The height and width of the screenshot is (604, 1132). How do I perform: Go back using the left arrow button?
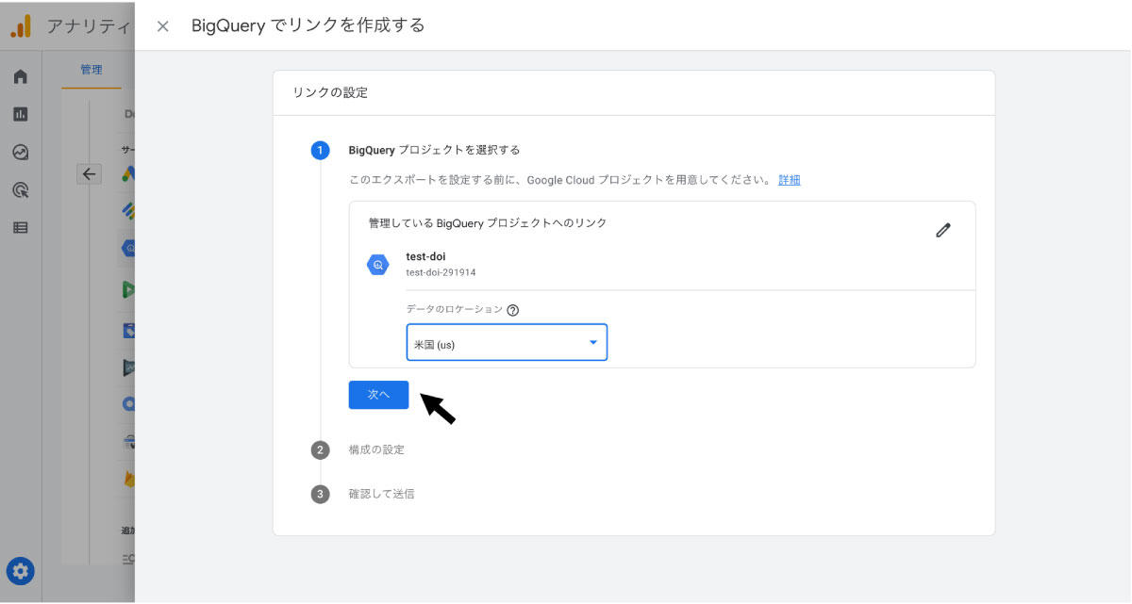pos(89,173)
